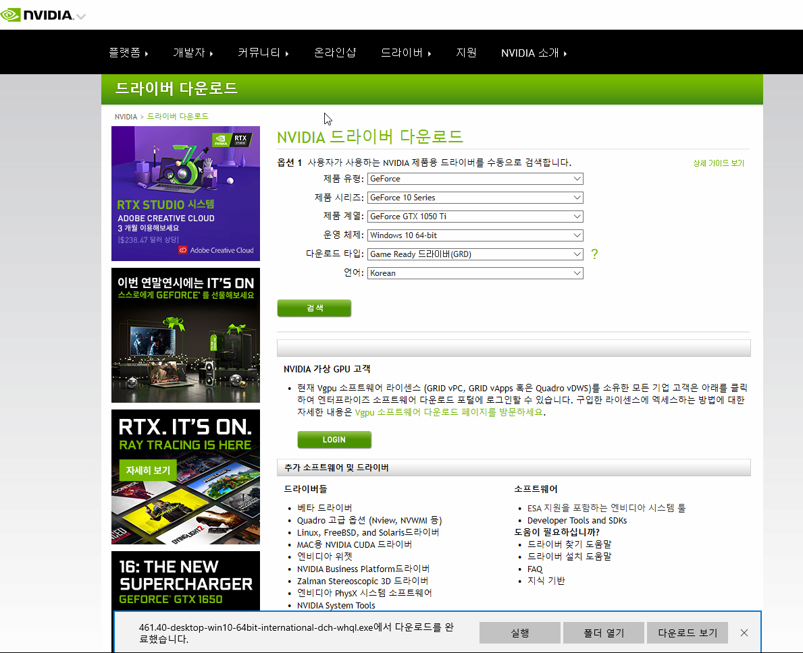Open the 개발자 menu
Image resolution: width=803 pixels, height=653 pixels.
pyautogui.click(x=193, y=53)
